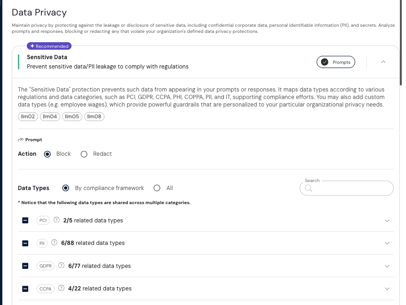Screen dimensions: 406x305
Task: Click the Prompts checkmark circle icon
Action: pyautogui.click(x=325, y=62)
